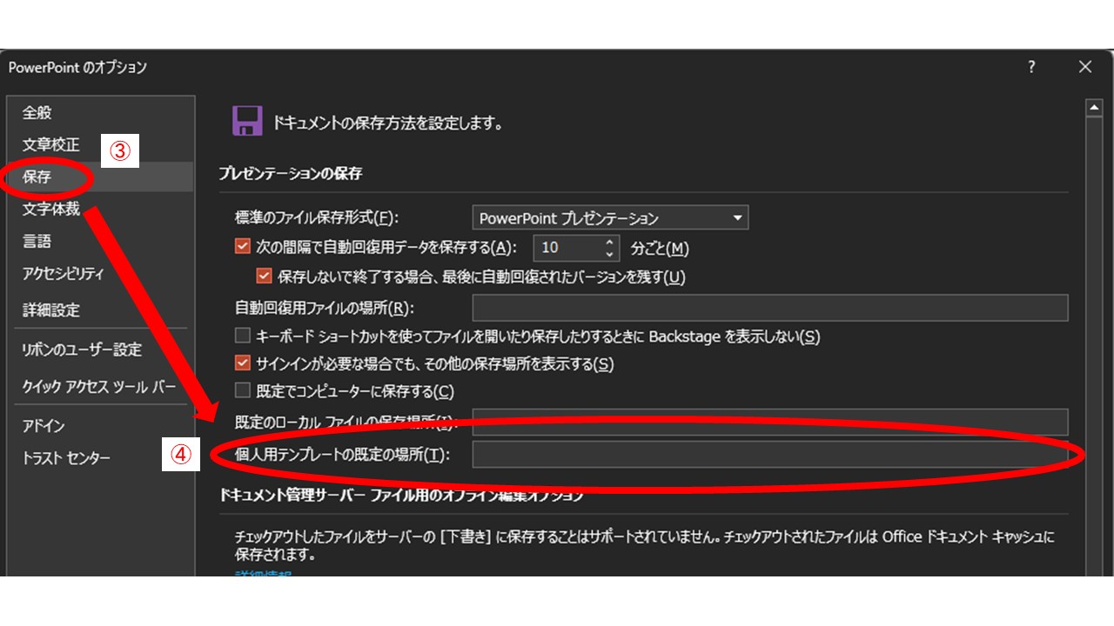1114x626 pixels.
Task: Click the scrollbar up arrow
Action: (1094, 108)
